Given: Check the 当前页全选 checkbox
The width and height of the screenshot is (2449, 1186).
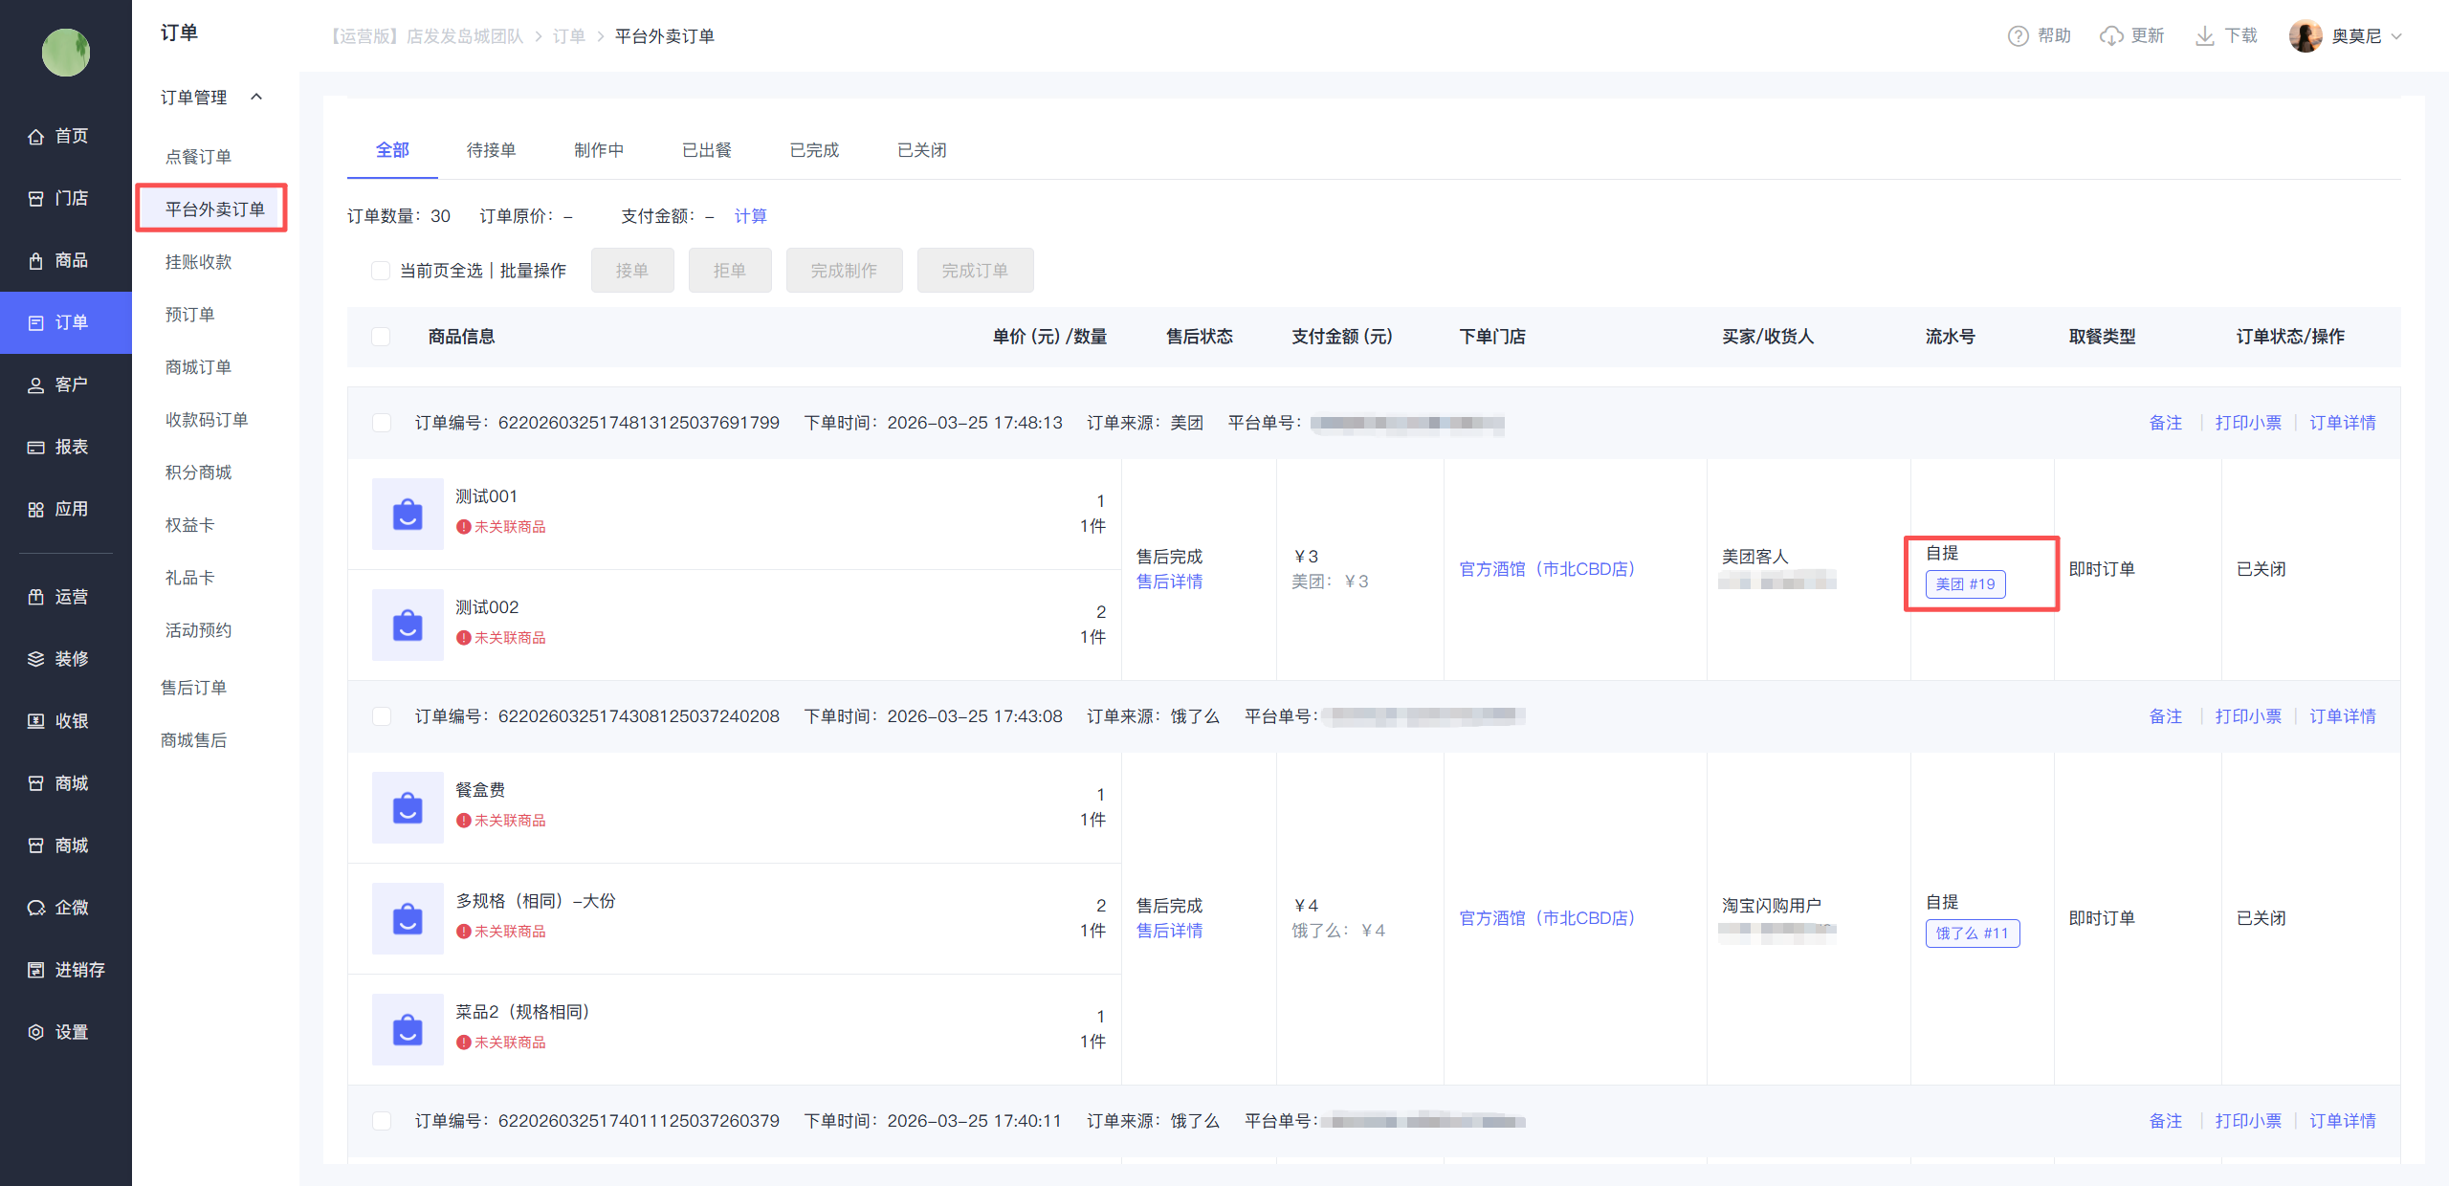Looking at the screenshot, I should coord(381,271).
